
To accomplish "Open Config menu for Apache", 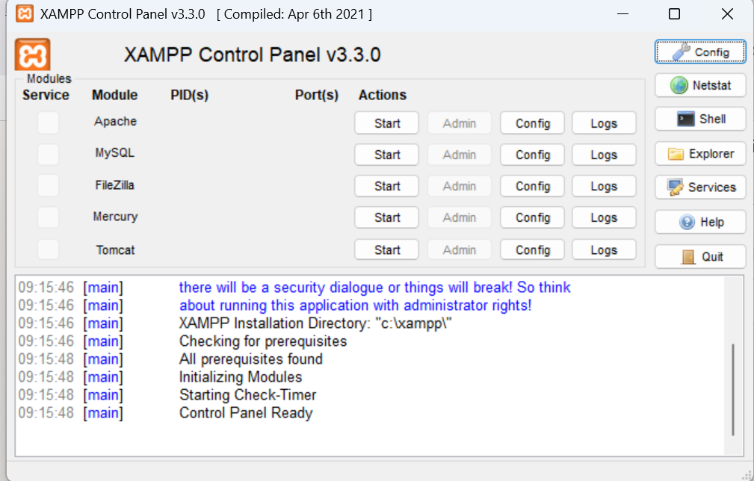I will click(x=533, y=123).
